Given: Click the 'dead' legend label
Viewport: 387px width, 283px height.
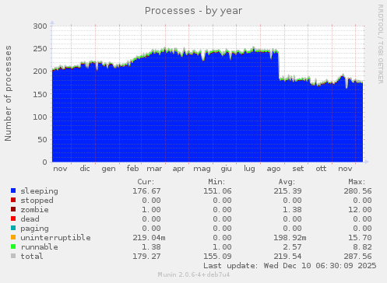Looking at the screenshot, I should [x=30, y=219].
